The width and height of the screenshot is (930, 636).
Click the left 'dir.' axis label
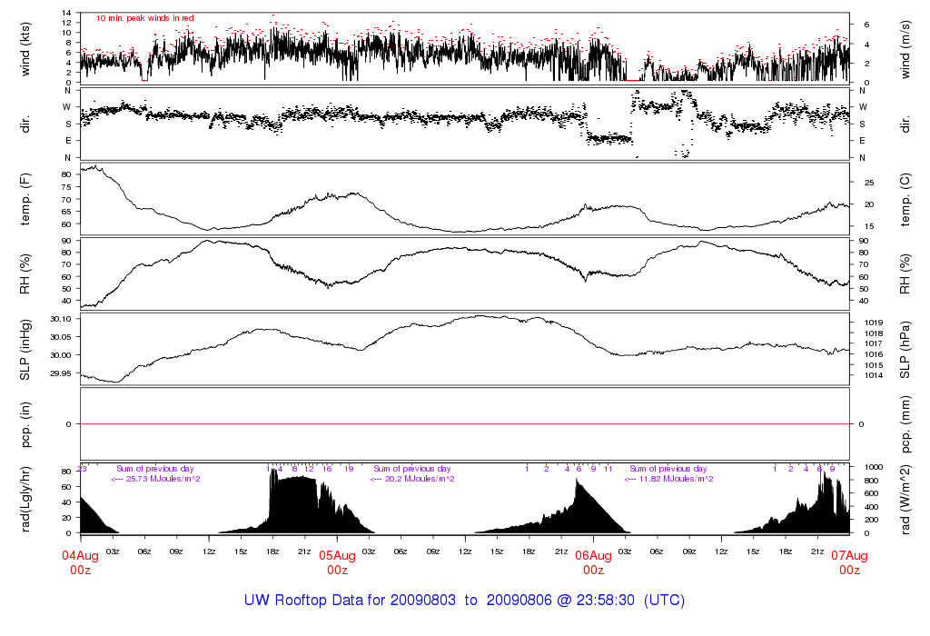coord(25,124)
